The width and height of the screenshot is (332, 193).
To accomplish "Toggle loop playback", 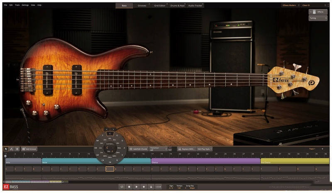I will click(122, 187).
